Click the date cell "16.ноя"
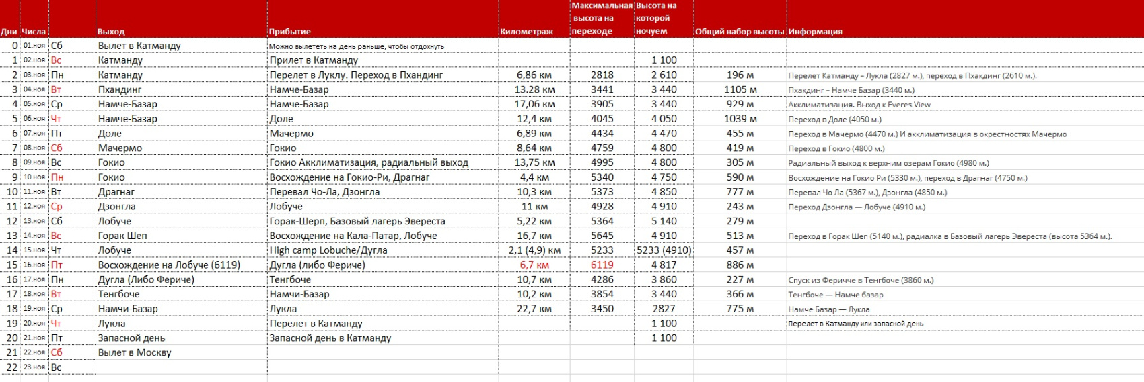The width and height of the screenshot is (1144, 382). 34,265
